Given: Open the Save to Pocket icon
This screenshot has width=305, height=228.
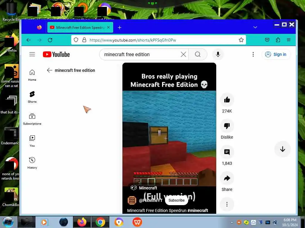Looking at the screenshot, I should 267,40.
